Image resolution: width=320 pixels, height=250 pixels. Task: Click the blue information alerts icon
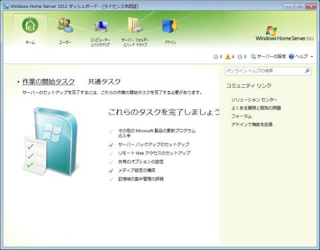click(240, 57)
